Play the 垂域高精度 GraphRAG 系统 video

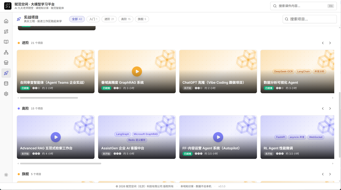(137, 71)
